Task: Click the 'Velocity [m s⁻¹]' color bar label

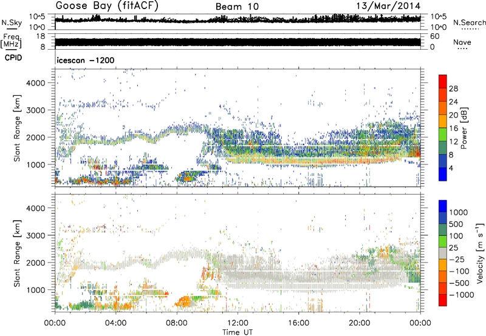Action: (480, 253)
